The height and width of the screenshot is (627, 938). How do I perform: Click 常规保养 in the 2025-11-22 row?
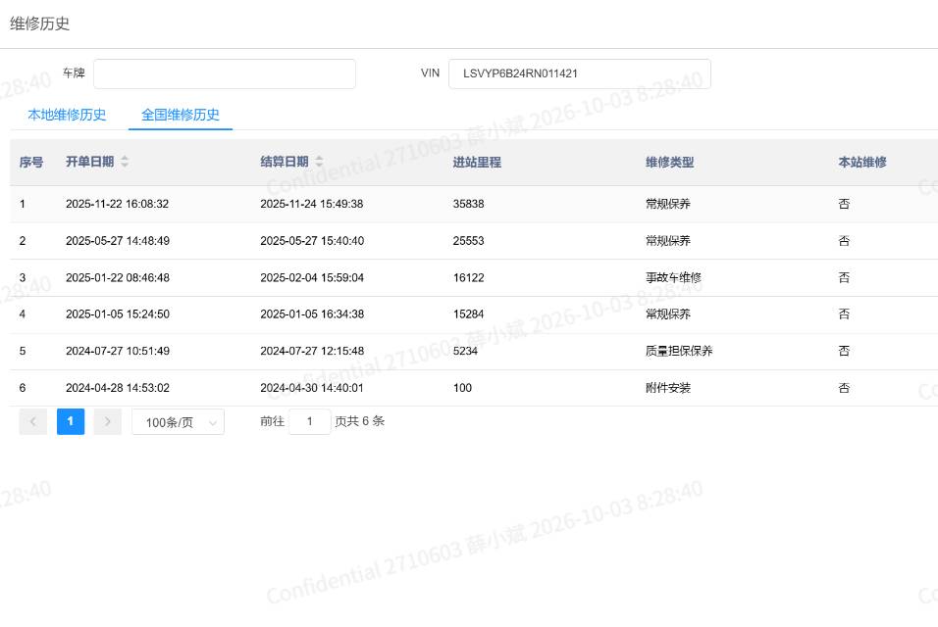tap(667, 204)
